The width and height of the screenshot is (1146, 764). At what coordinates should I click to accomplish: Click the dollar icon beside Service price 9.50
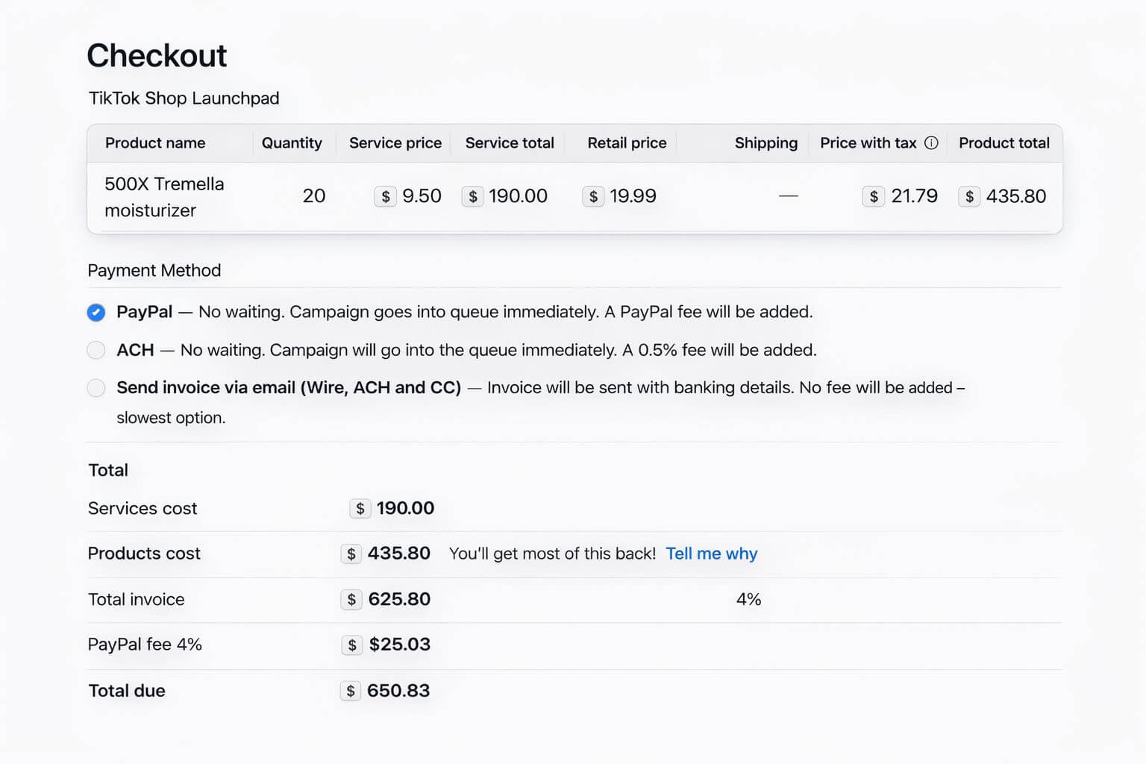386,196
